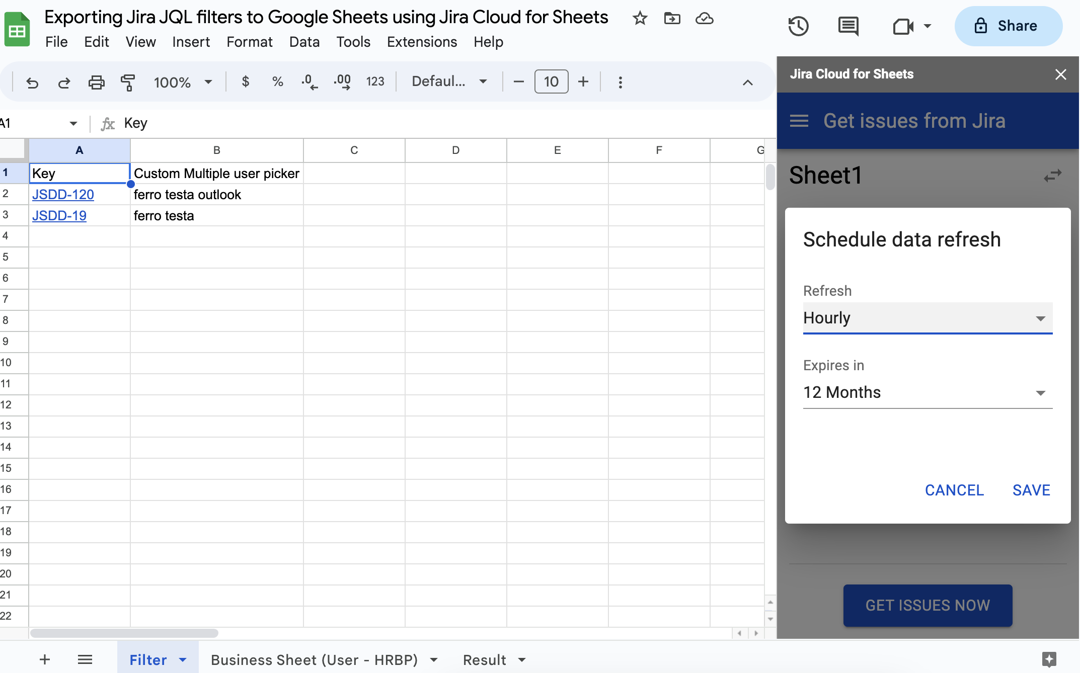1080x673 pixels.
Task: Open the Extensions menu
Action: (422, 42)
